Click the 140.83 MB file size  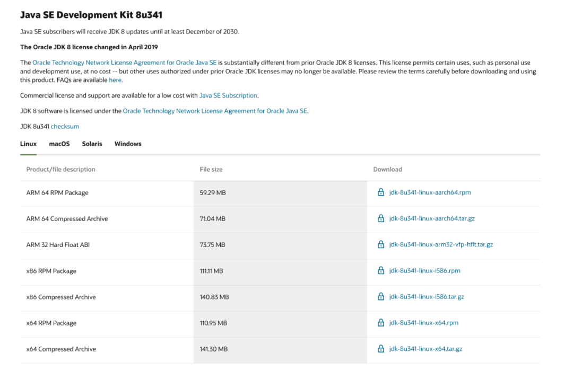tap(214, 297)
